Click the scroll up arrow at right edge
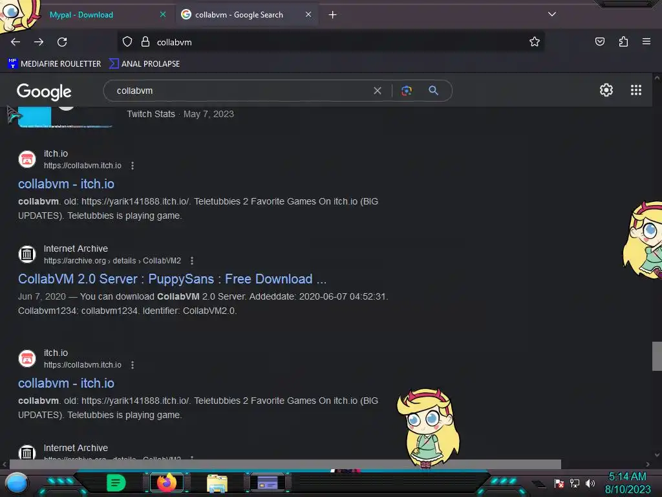 click(657, 78)
